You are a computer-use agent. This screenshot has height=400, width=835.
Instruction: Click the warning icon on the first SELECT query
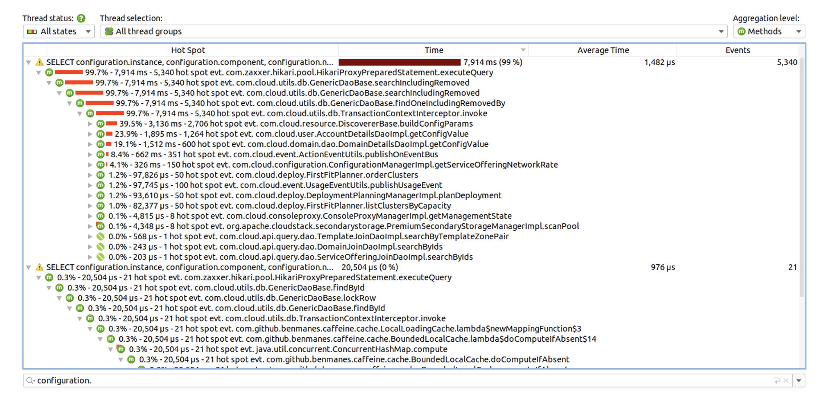pos(38,62)
